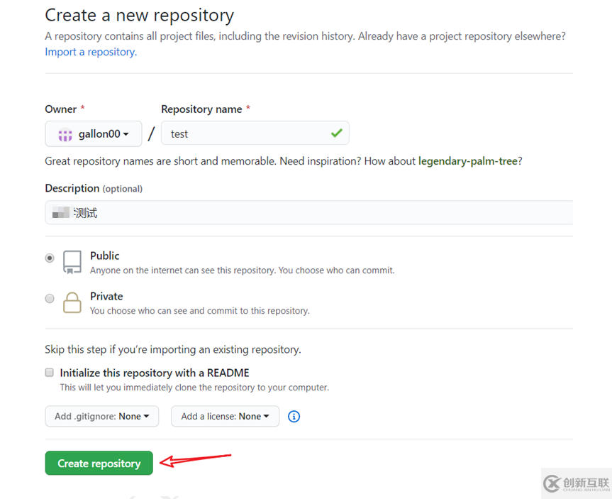Open the Owner account dropdown
The width and height of the screenshot is (612, 499).
[93, 133]
